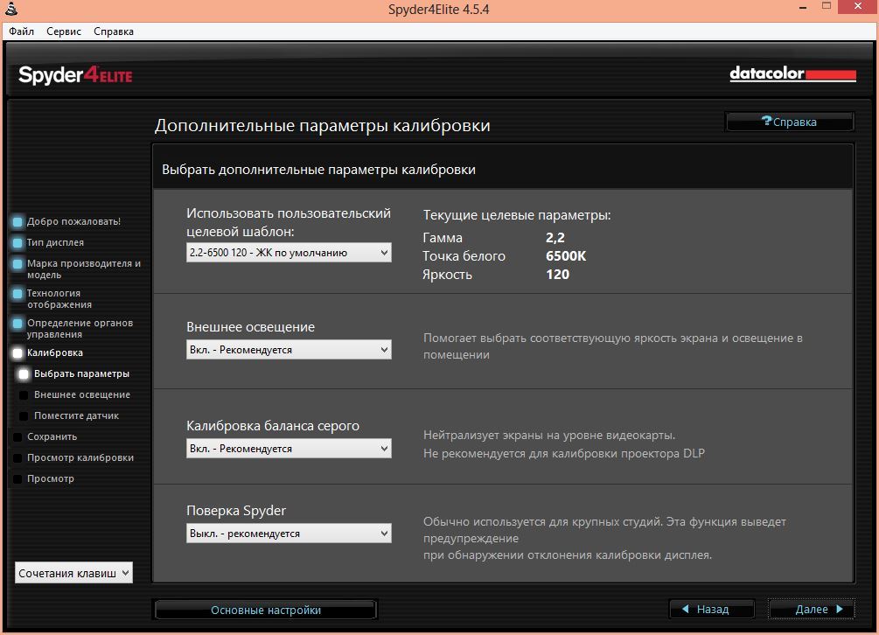Expand the Калибровка баланса серого dropdown
The width and height of the screenshot is (879, 635).
pyautogui.click(x=289, y=449)
